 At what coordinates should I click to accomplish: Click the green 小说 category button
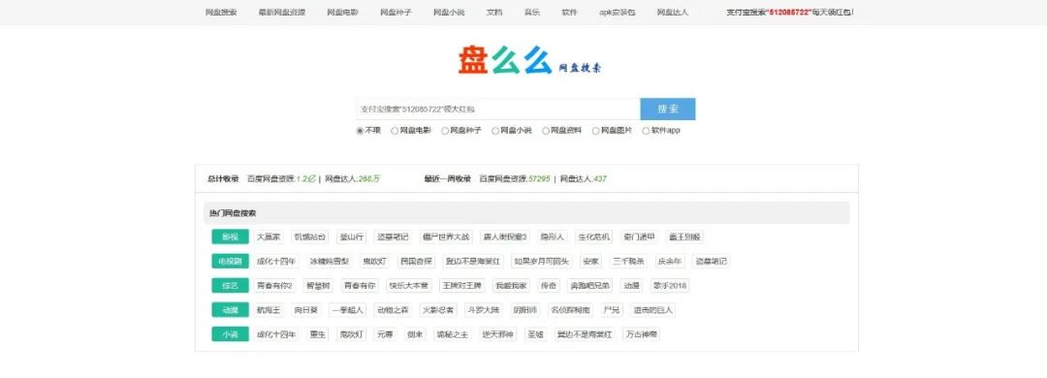coord(230,334)
